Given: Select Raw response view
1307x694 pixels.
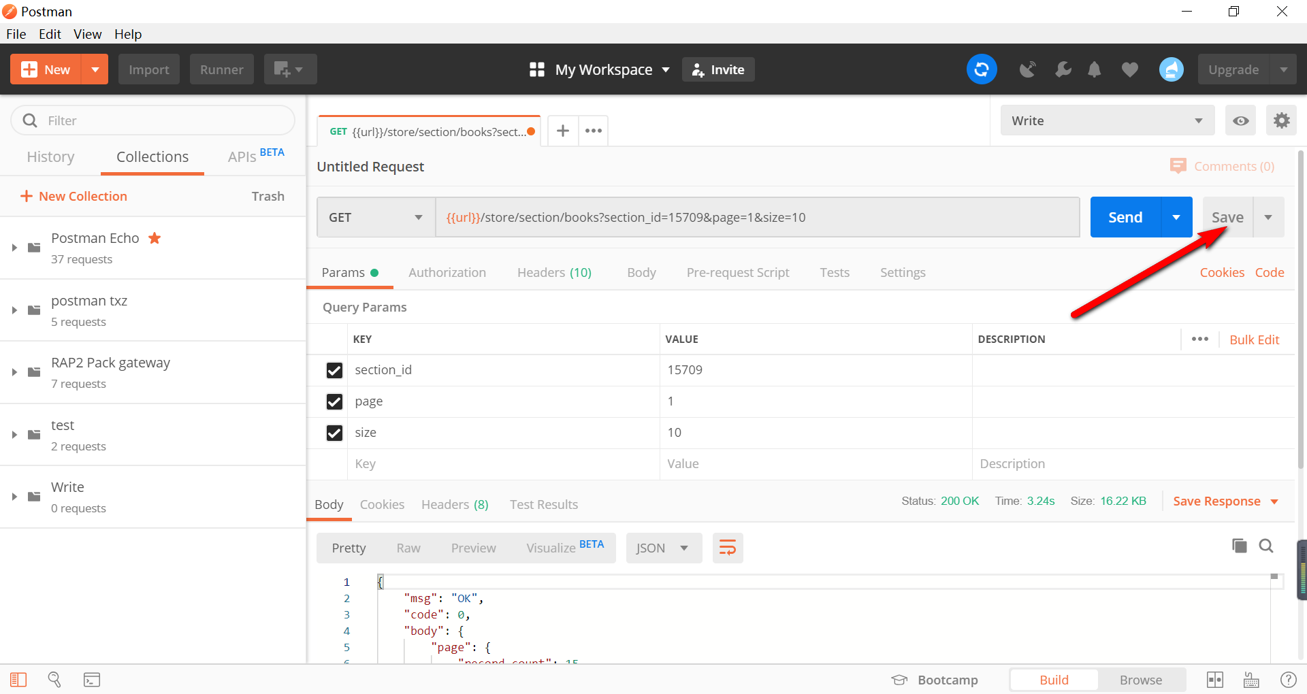Looking at the screenshot, I should [408, 548].
